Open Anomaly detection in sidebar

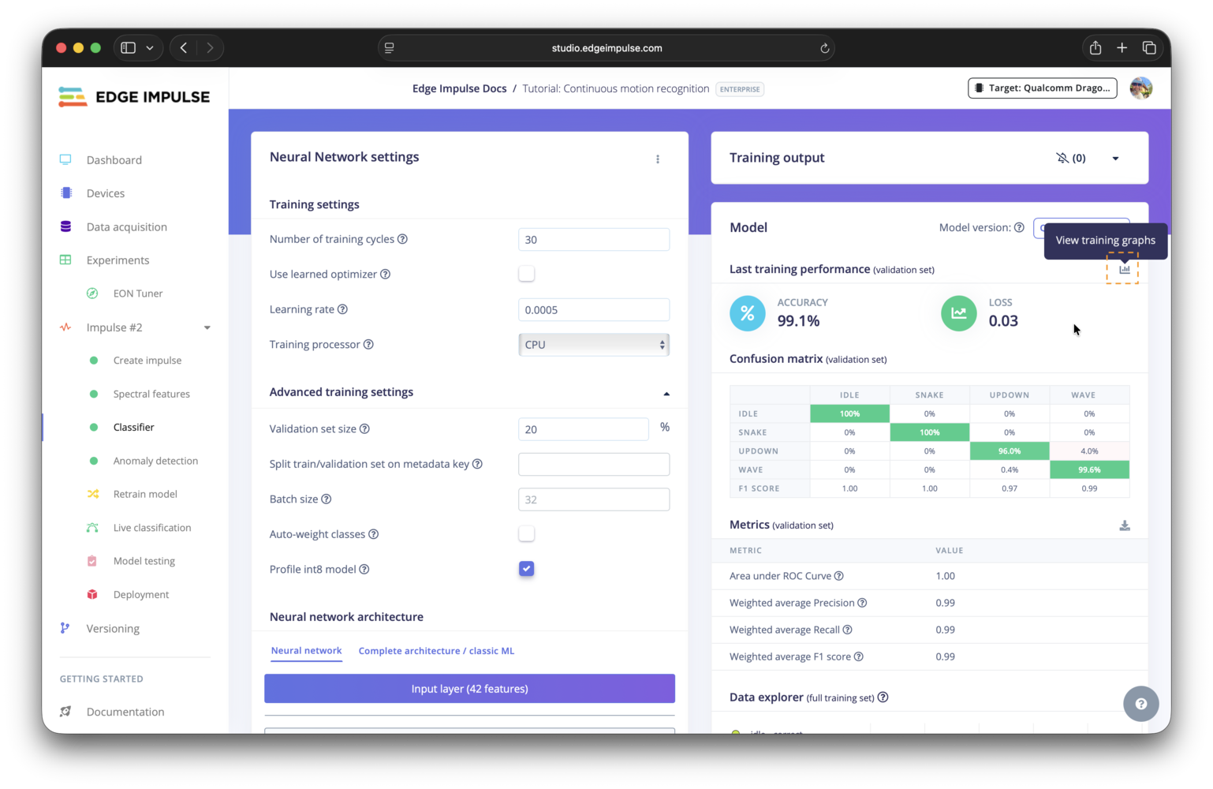click(155, 461)
